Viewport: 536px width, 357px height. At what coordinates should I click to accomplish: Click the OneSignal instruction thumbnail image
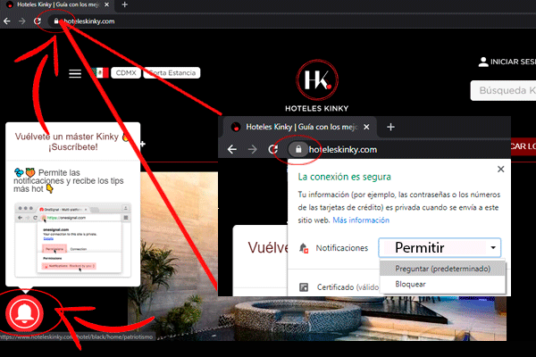tap(73, 240)
